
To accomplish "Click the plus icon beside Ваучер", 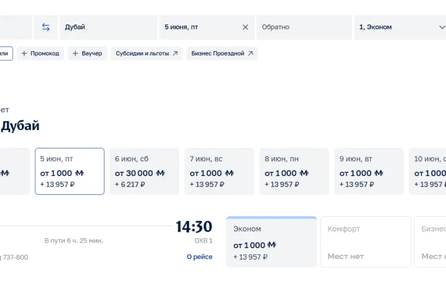I will 75,54.
